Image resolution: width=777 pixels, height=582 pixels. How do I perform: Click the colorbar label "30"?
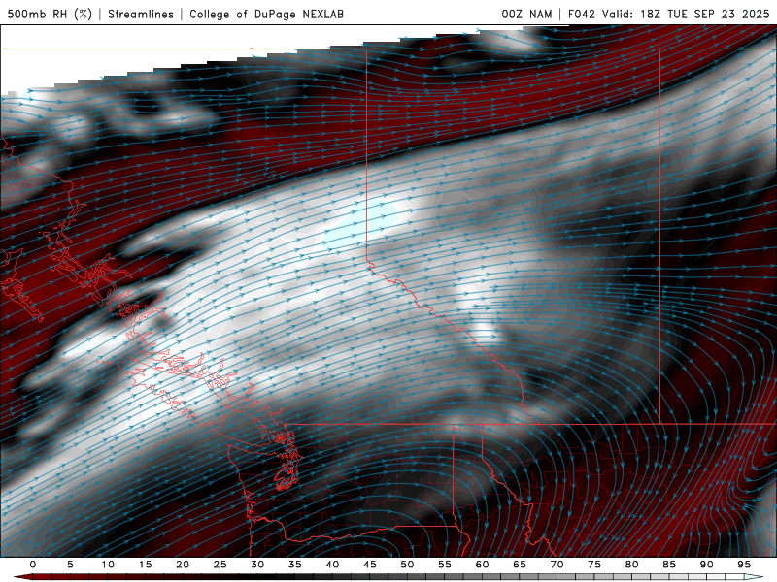click(x=257, y=565)
